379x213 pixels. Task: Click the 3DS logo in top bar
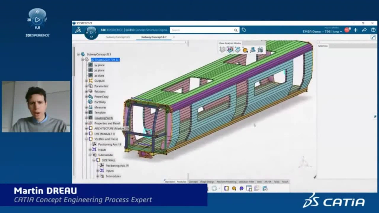tap(78, 30)
